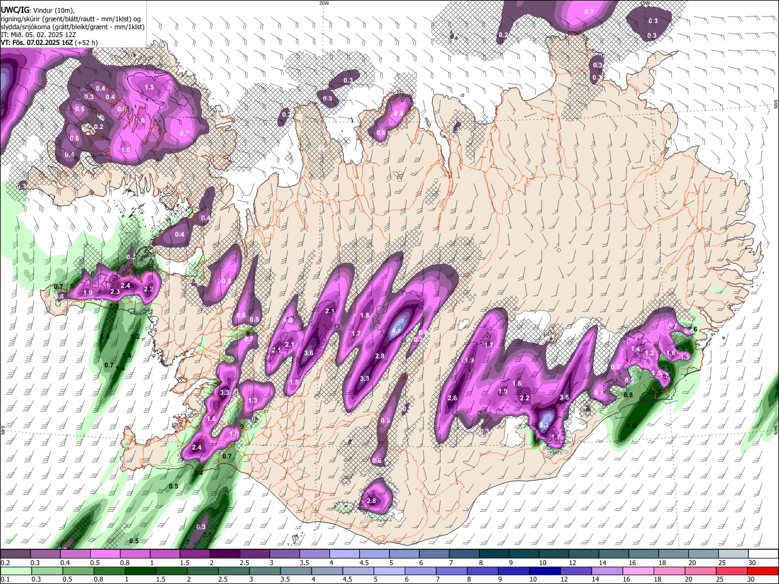Click the 2.3 value on the western peninsula

point(115,292)
